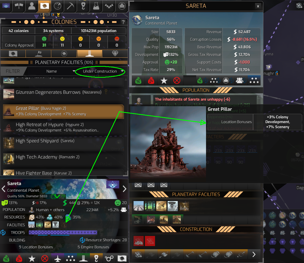Viewport: 304px width, 263px height.
Task: Select High Retreat of Hypure row
Action: click(x=63, y=127)
